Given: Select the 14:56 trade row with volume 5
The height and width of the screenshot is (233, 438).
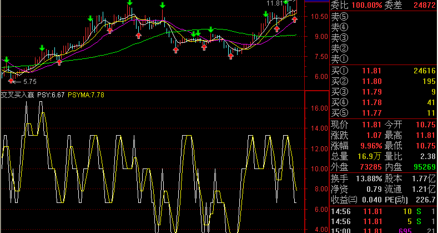Looking at the screenshot, I should point(383,222).
